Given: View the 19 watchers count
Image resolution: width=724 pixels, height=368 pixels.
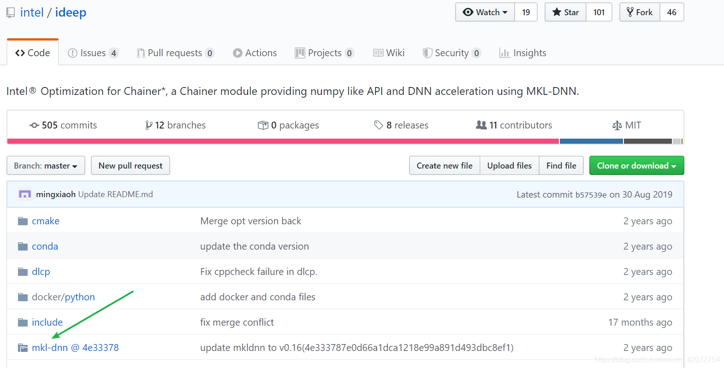Looking at the screenshot, I should click(526, 12).
